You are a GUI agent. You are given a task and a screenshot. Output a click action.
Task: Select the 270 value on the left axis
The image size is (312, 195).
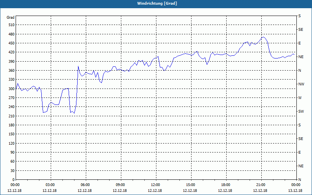point(12,98)
